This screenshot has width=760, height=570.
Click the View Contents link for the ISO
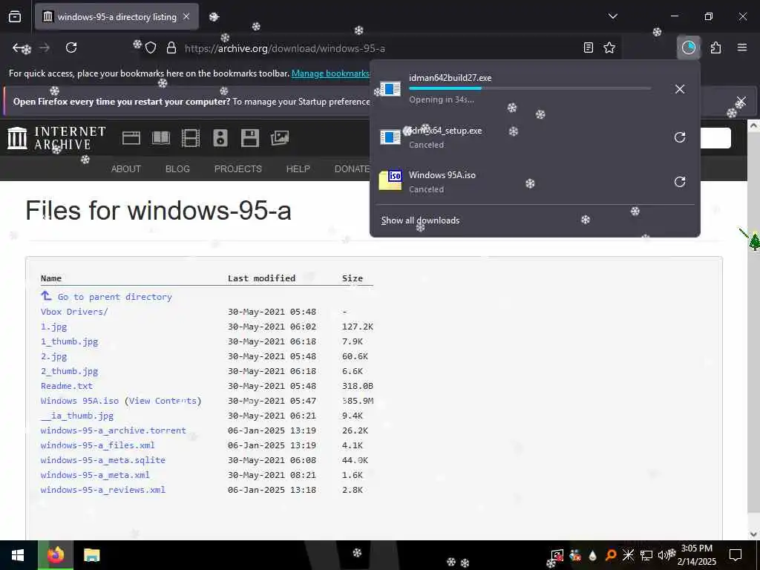(163, 401)
